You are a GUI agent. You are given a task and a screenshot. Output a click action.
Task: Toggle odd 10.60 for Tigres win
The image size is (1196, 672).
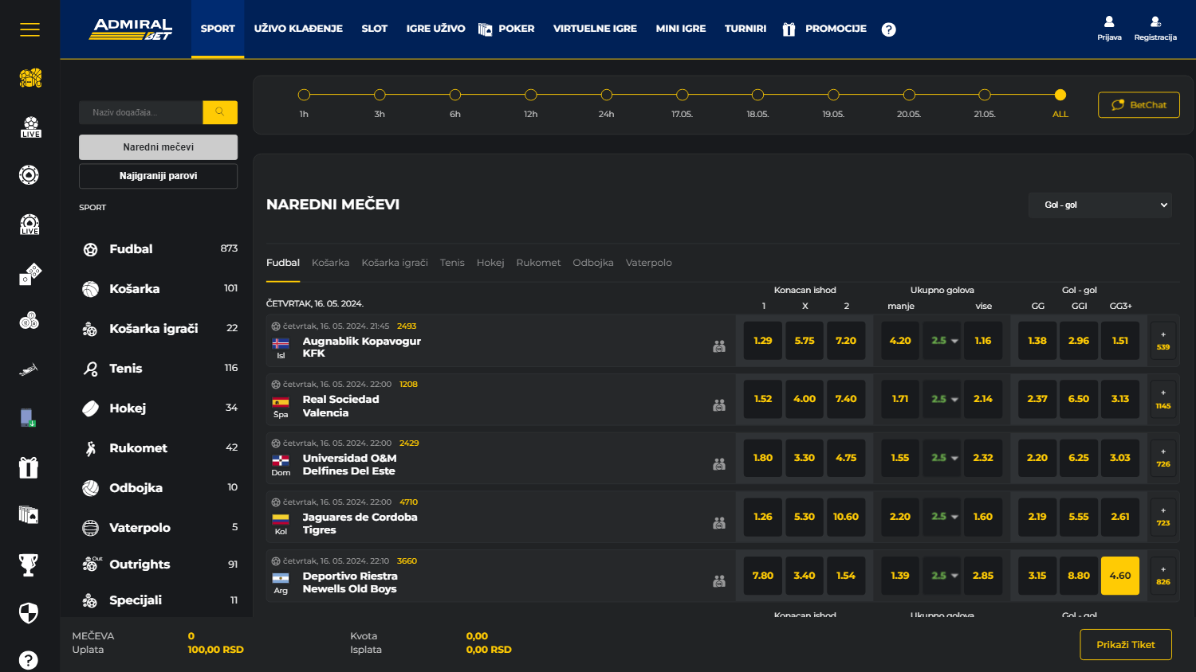coord(846,517)
